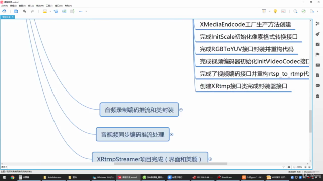Click the 200% zoom level value
323x181 pixels.
[299, 167]
